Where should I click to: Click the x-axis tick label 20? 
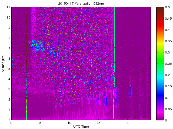click(x=127, y=123)
